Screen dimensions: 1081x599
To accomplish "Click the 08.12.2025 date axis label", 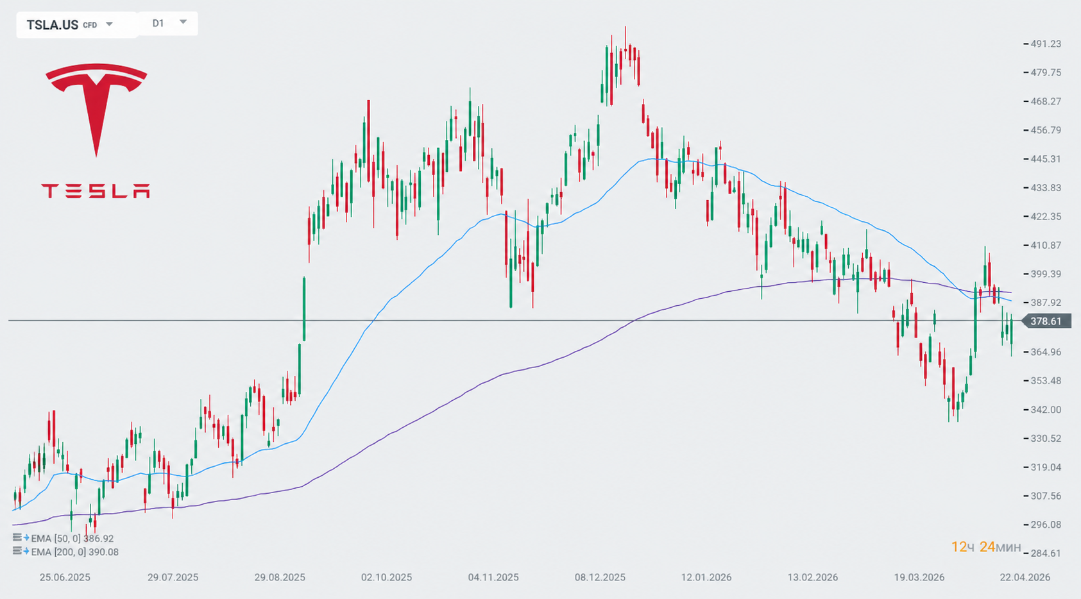I will (x=600, y=577).
